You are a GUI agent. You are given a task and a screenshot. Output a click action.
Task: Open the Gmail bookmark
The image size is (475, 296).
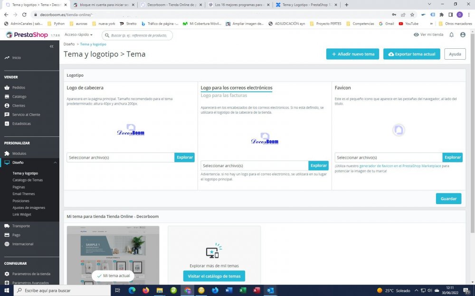point(386,24)
